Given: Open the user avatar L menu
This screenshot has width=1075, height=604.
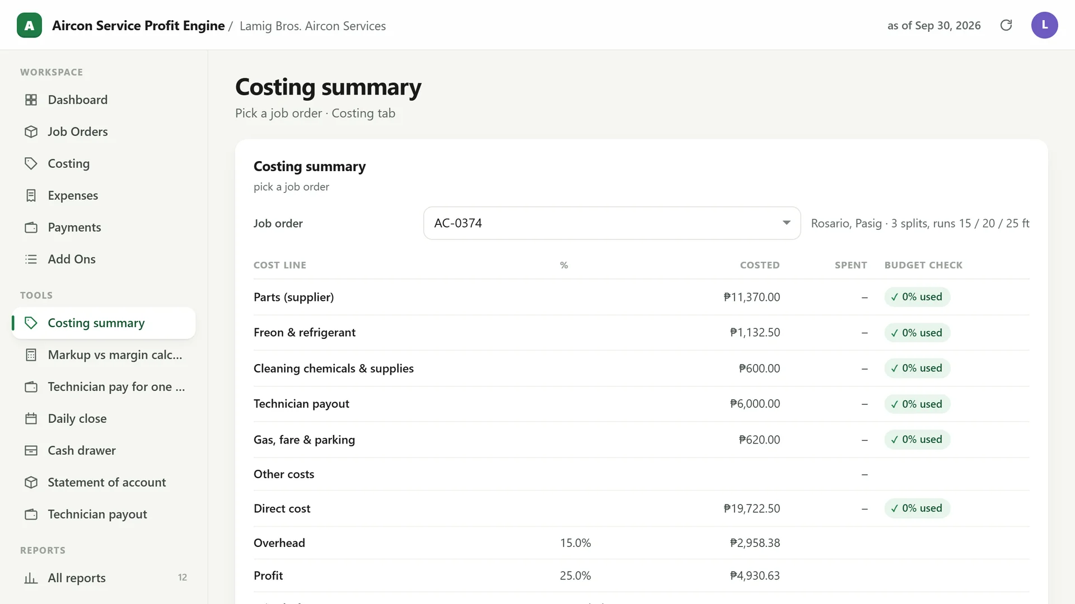Looking at the screenshot, I should coord(1044,25).
